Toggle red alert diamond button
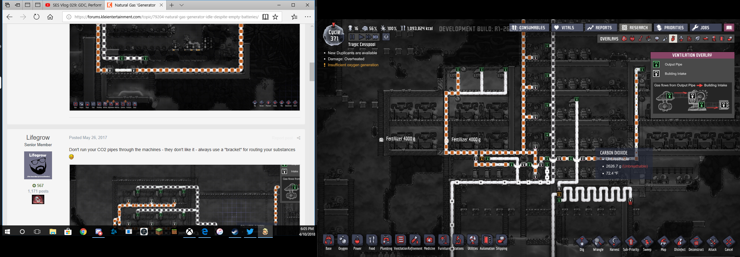740x257 pixels. 386,37
